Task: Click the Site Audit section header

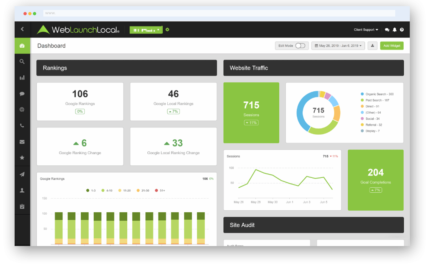Action: tap(313, 225)
